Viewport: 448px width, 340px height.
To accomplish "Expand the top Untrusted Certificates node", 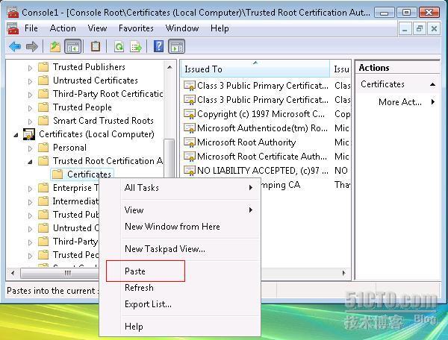I will 31,81.
